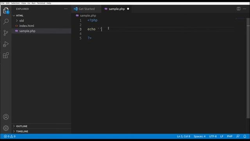250x141 pixels.
Task: Click PHP language mode selector
Action: tap(230, 136)
